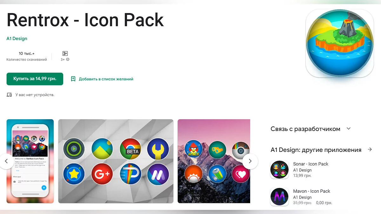Show previous screenshots with left carousel arrow

point(7,161)
